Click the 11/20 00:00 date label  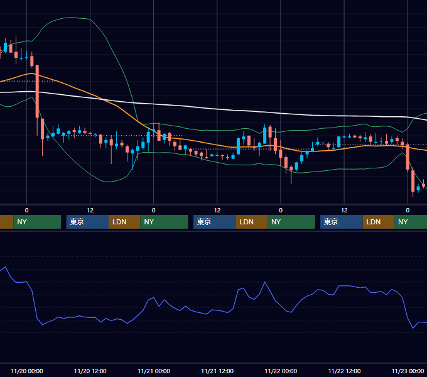pyautogui.click(x=26, y=371)
